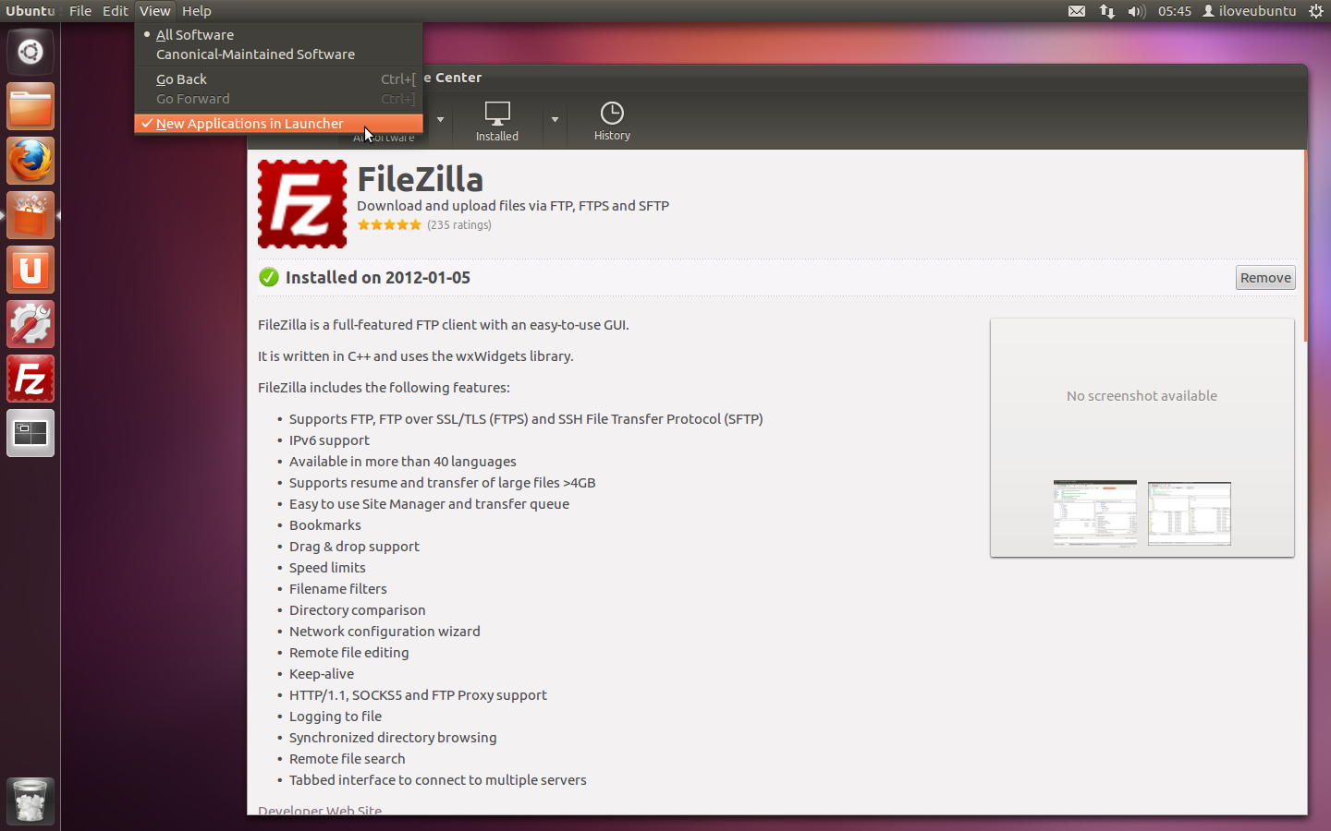The image size is (1331, 831).
Task: Click the 'Speed limits' feature line
Action: click(327, 568)
